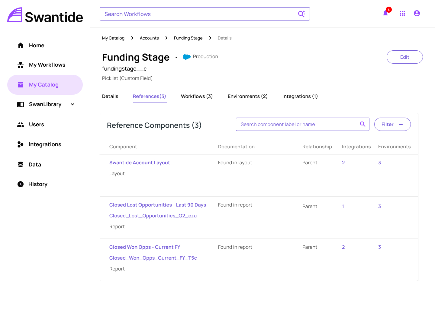Click the magnifier icon in component search

click(363, 124)
